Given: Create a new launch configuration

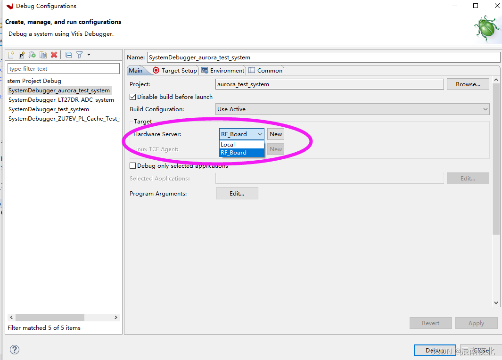Looking at the screenshot, I should coord(11,55).
